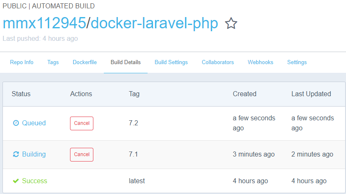View the Building build details link
346x194 pixels.
(34, 154)
